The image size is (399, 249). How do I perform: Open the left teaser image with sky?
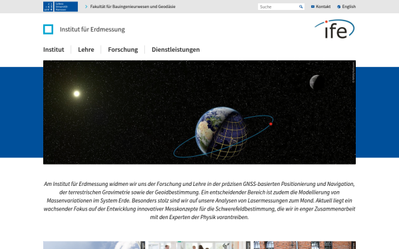[x=94, y=245]
